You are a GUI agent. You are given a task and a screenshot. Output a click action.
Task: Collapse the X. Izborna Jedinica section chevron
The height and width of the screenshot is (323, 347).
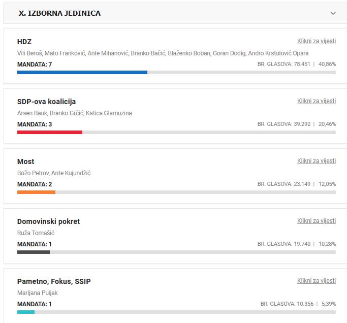(x=333, y=13)
